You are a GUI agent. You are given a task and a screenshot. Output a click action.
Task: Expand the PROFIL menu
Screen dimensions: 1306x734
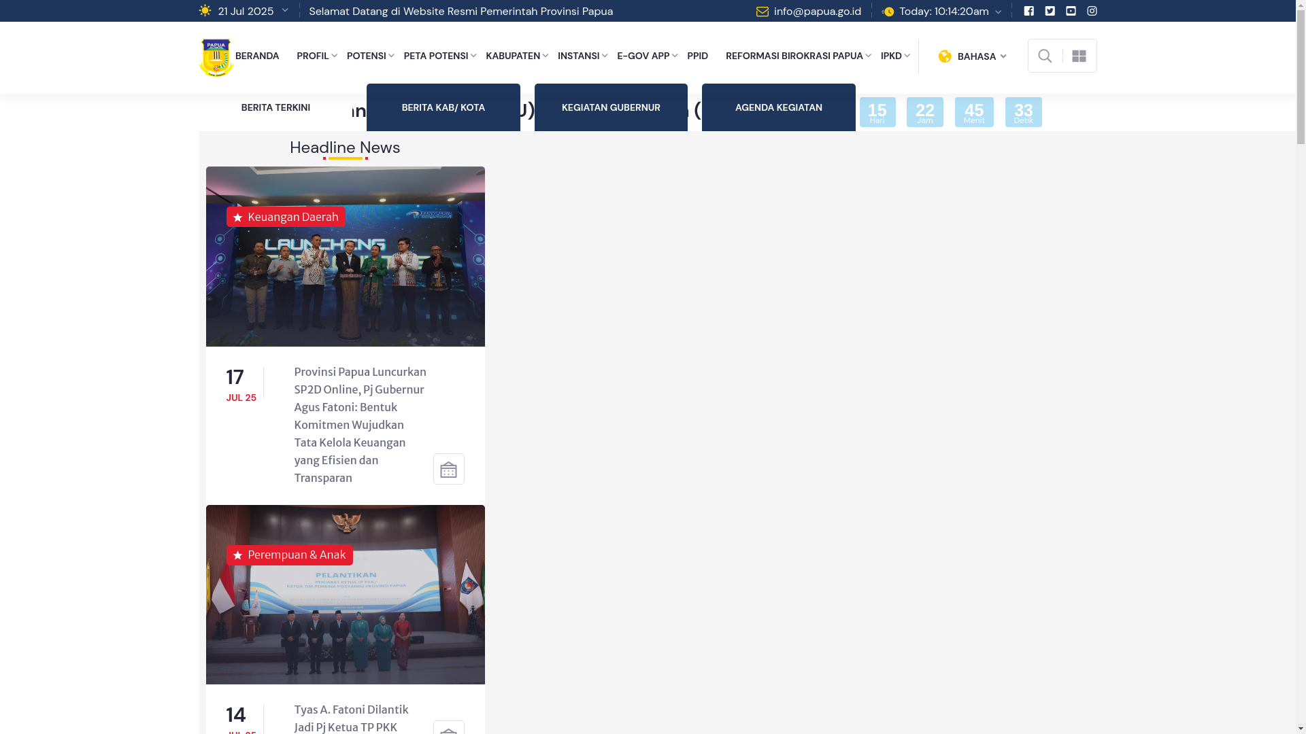coord(316,56)
